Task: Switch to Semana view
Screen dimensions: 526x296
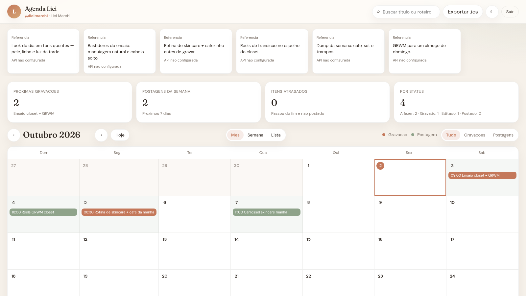Action: coord(255,135)
